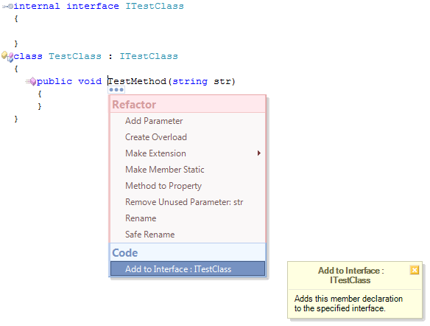Close the Add to Interface hint popup
This screenshot has height=326, width=430.
415,270
